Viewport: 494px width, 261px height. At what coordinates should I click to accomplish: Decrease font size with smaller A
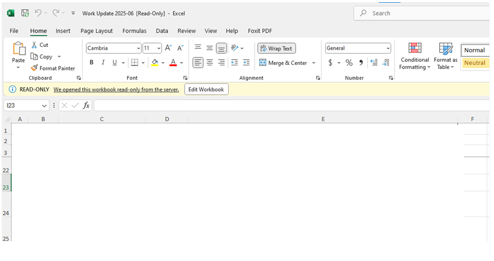pos(180,48)
